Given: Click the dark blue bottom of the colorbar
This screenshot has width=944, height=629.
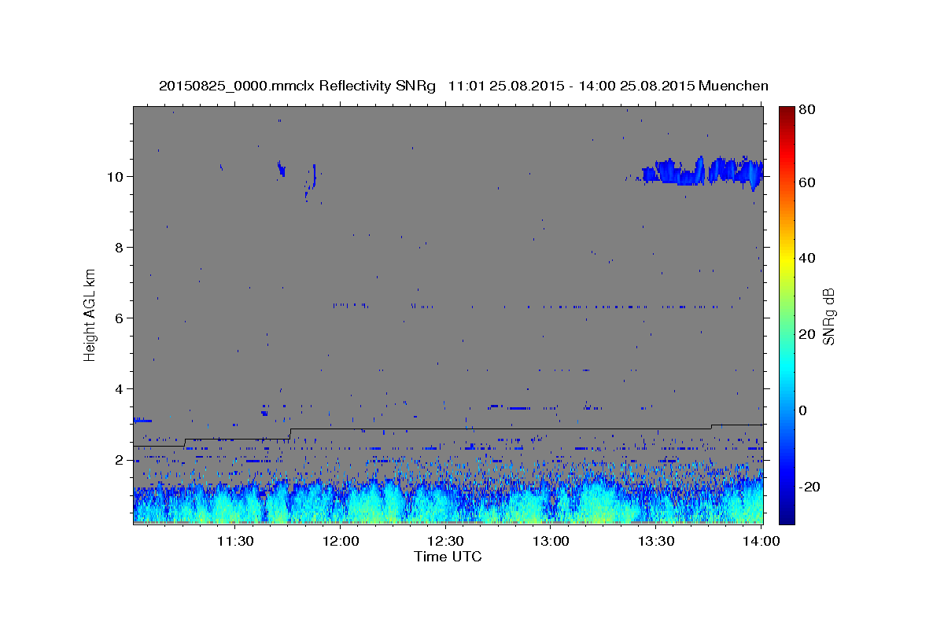Looking at the screenshot, I should 787,515.
